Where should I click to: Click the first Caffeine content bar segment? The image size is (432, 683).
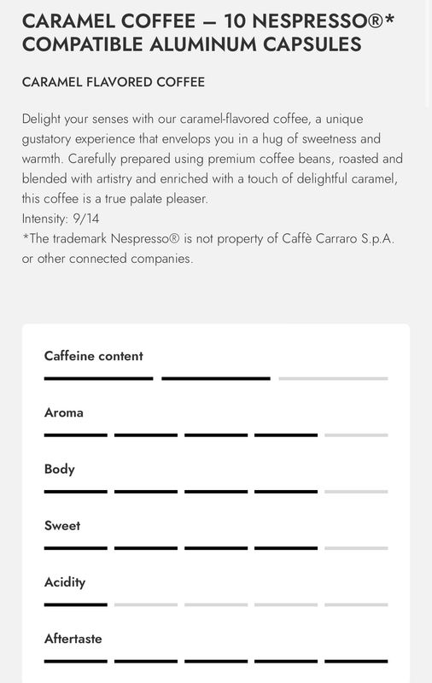point(98,378)
